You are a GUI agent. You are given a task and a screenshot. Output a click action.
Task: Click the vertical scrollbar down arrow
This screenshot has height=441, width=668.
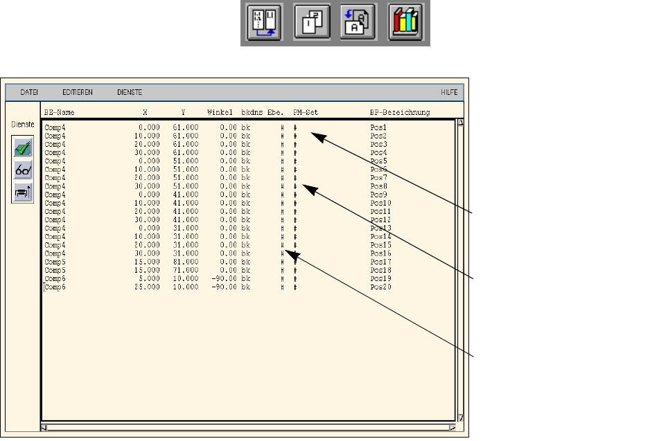(461, 418)
